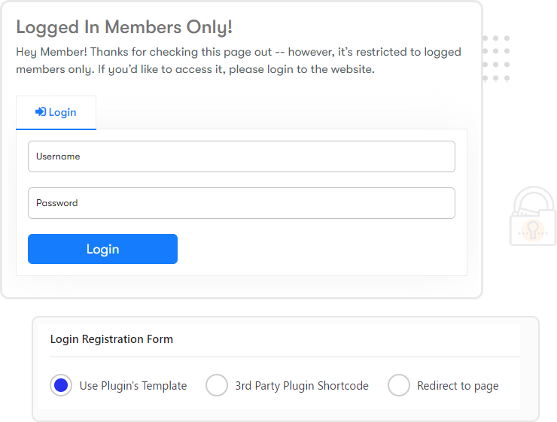The width and height of the screenshot is (557, 422).
Task: Click the login arrow icon in the tab
Action: [x=40, y=112]
